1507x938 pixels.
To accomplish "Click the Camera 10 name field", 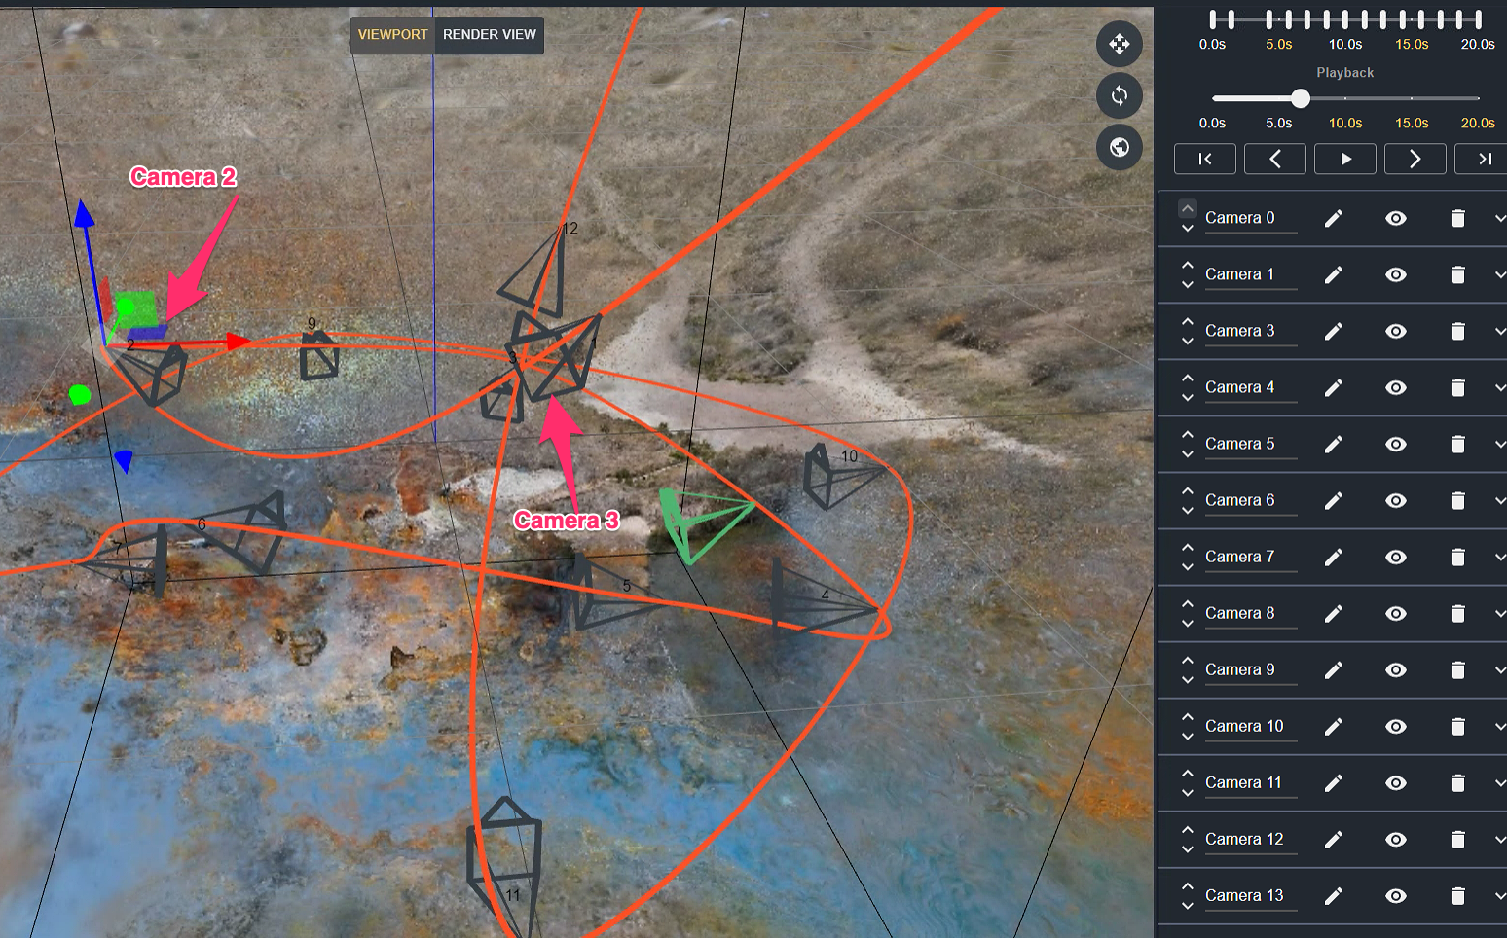I will coord(1251,726).
